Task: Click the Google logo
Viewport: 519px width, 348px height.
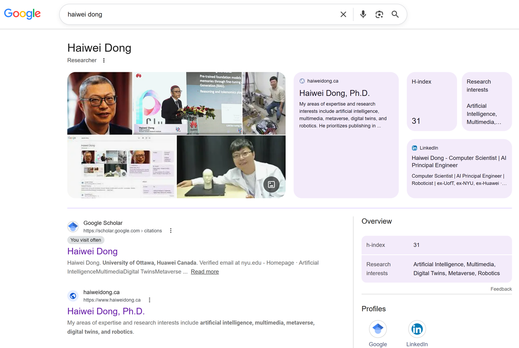Action: (22, 14)
